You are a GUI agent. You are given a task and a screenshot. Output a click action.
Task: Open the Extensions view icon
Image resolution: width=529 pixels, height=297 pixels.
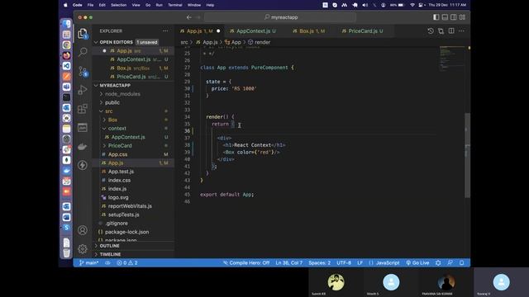coord(83,109)
